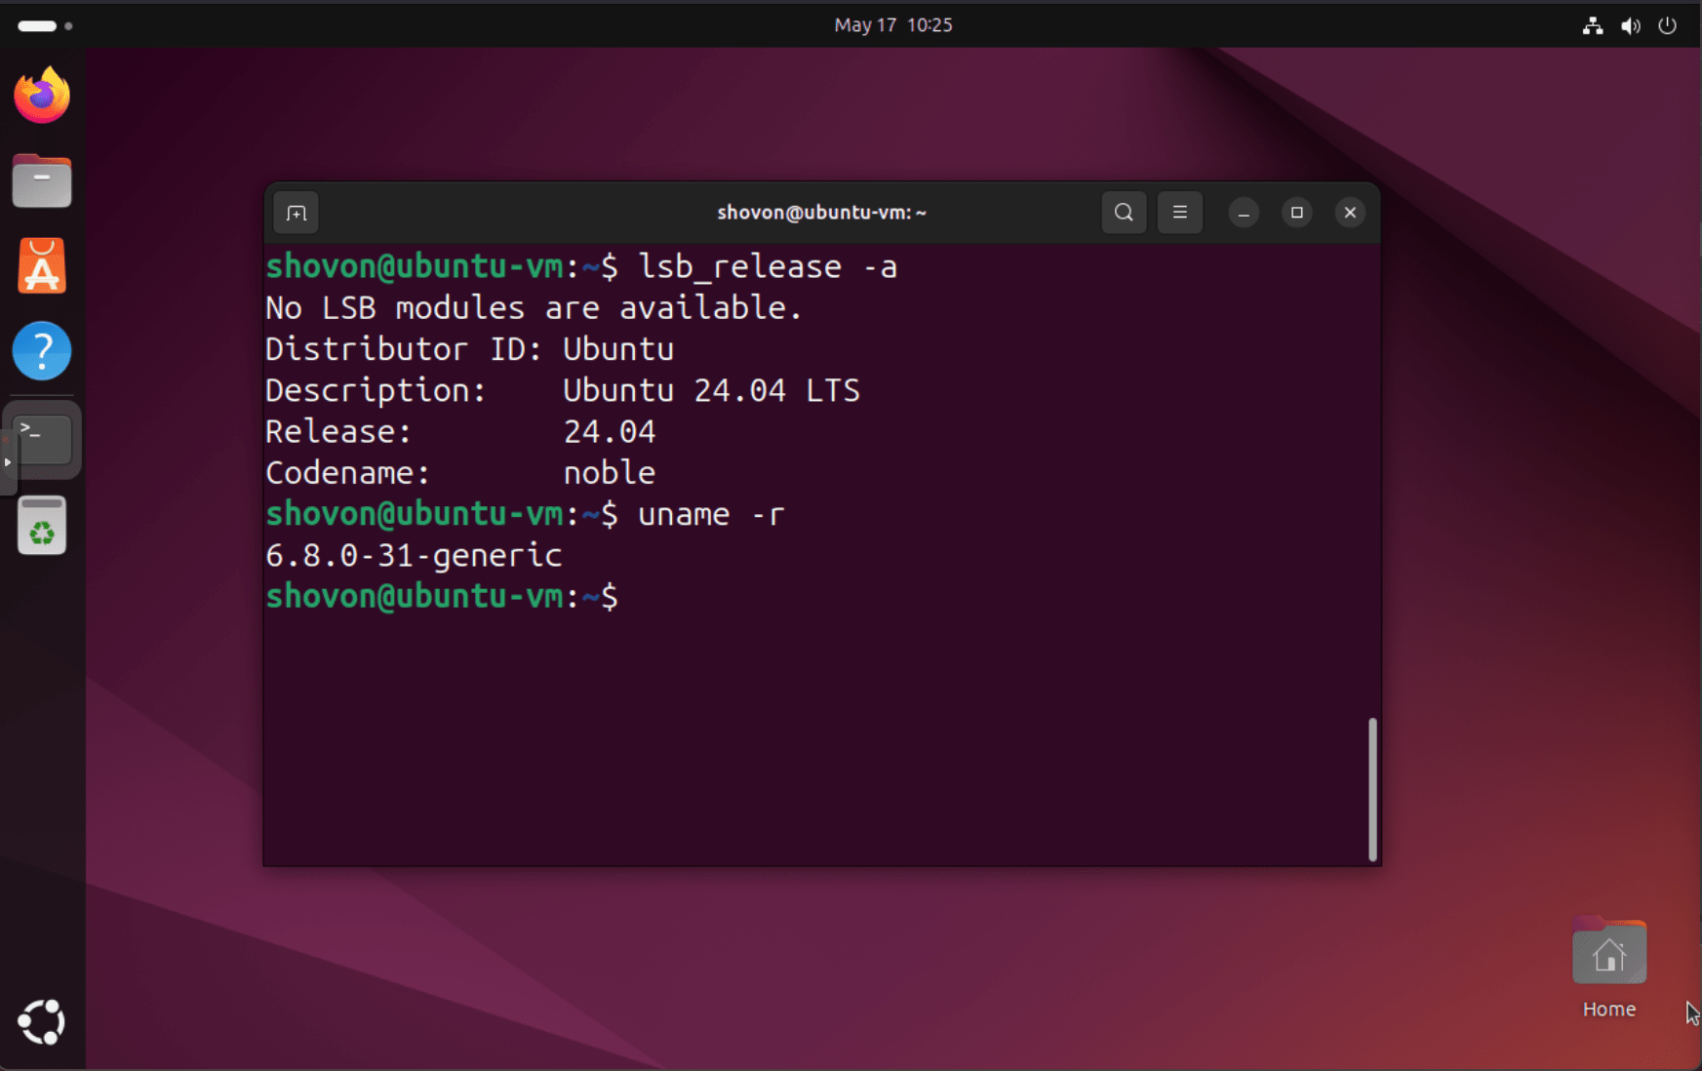Expand the hidden dock arrow on left edge
The width and height of the screenshot is (1702, 1071).
pyautogui.click(x=8, y=461)
